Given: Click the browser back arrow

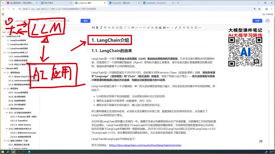Looking at the screenshot, I should pyautogui.click(x=3, y=9).
